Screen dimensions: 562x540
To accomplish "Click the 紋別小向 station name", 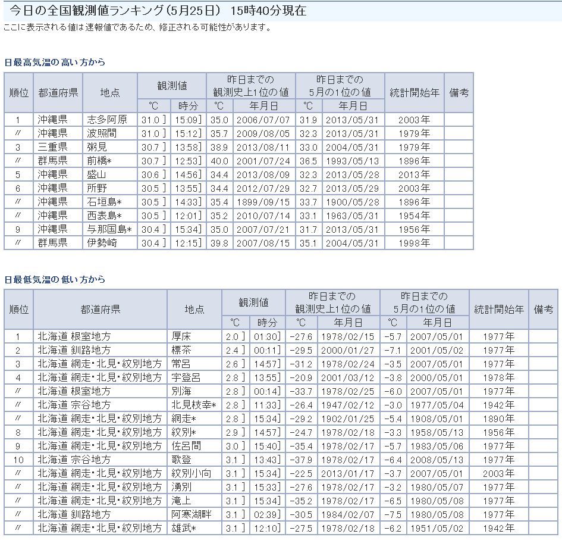I will coord(191,473).
